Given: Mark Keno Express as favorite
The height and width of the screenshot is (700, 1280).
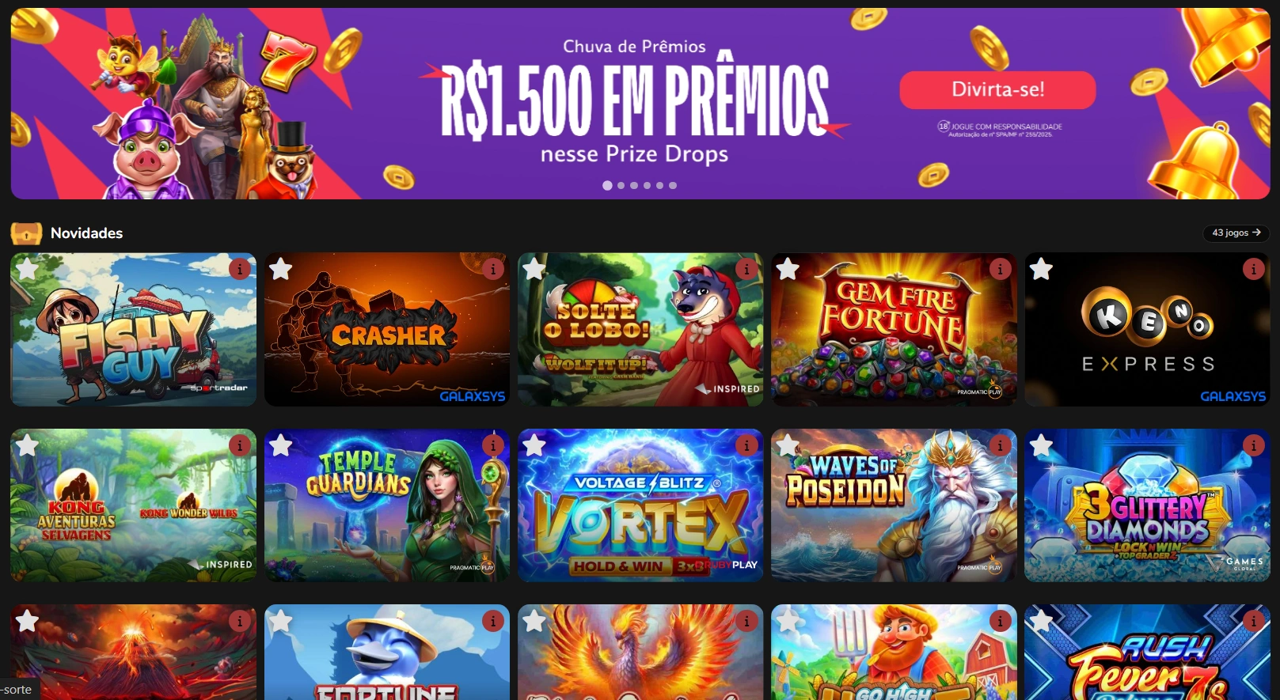Looking at the screenshot, I should click(1041, 269).
